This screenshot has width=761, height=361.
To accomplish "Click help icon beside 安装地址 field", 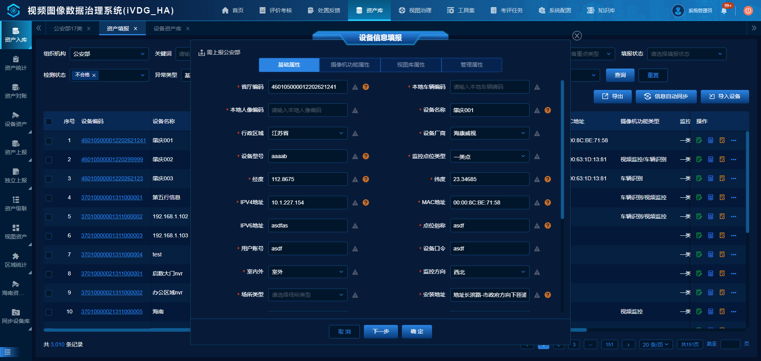I will pos(548,295).
